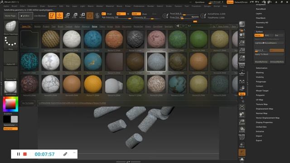Collapse the Surface subpalette header
This screenshot has width=290, height=163.
[x=259, y=32]
